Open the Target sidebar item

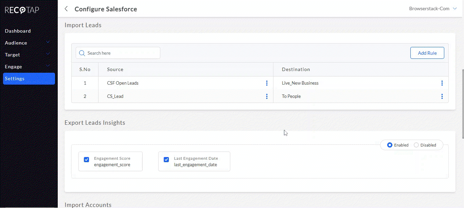pos(12,55)
